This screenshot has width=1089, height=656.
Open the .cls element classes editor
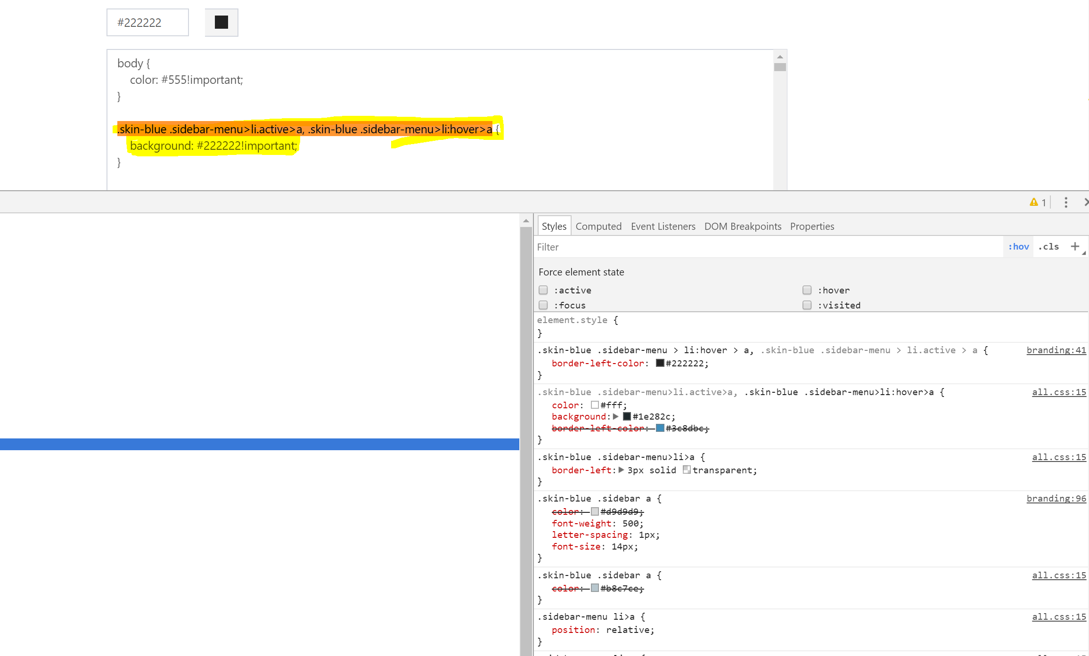pos(1048,246)
